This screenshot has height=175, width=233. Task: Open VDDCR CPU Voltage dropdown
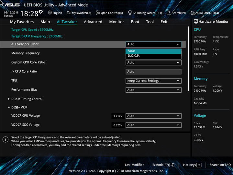[x=153, y=116]
